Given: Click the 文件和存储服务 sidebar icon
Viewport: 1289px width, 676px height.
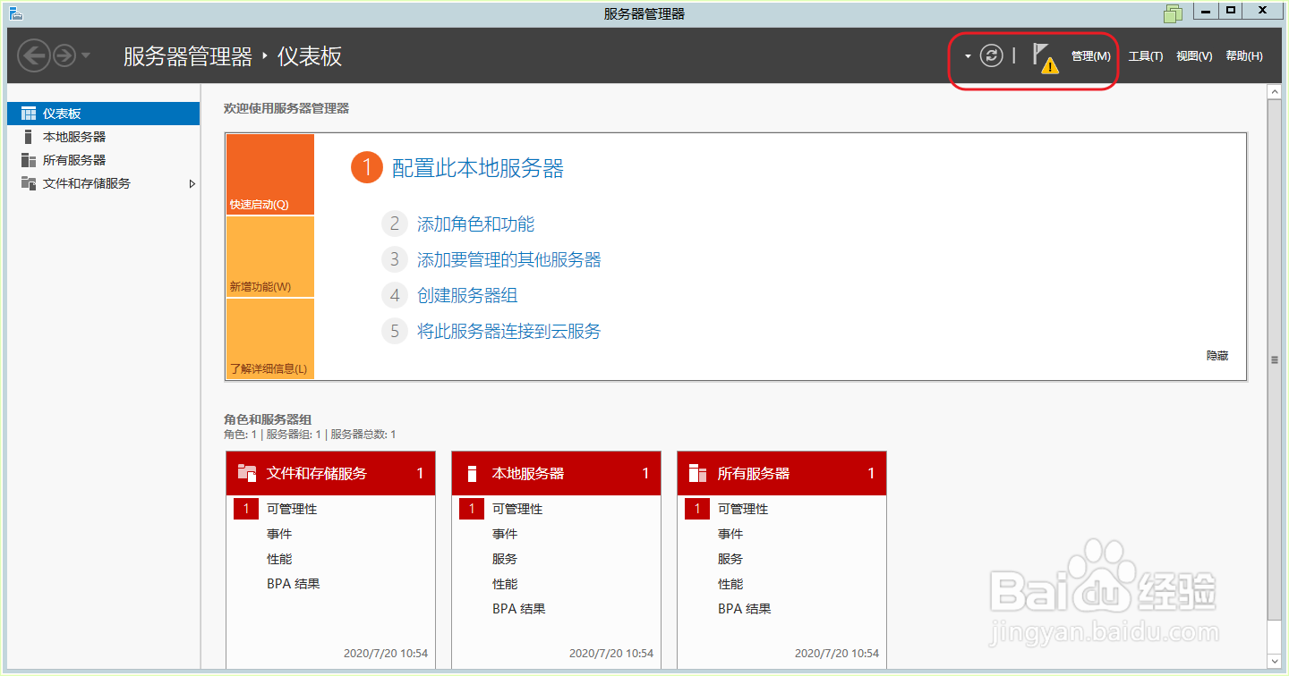Looking at the screenshot, I should pyautogui.click(x=28, y=182).
